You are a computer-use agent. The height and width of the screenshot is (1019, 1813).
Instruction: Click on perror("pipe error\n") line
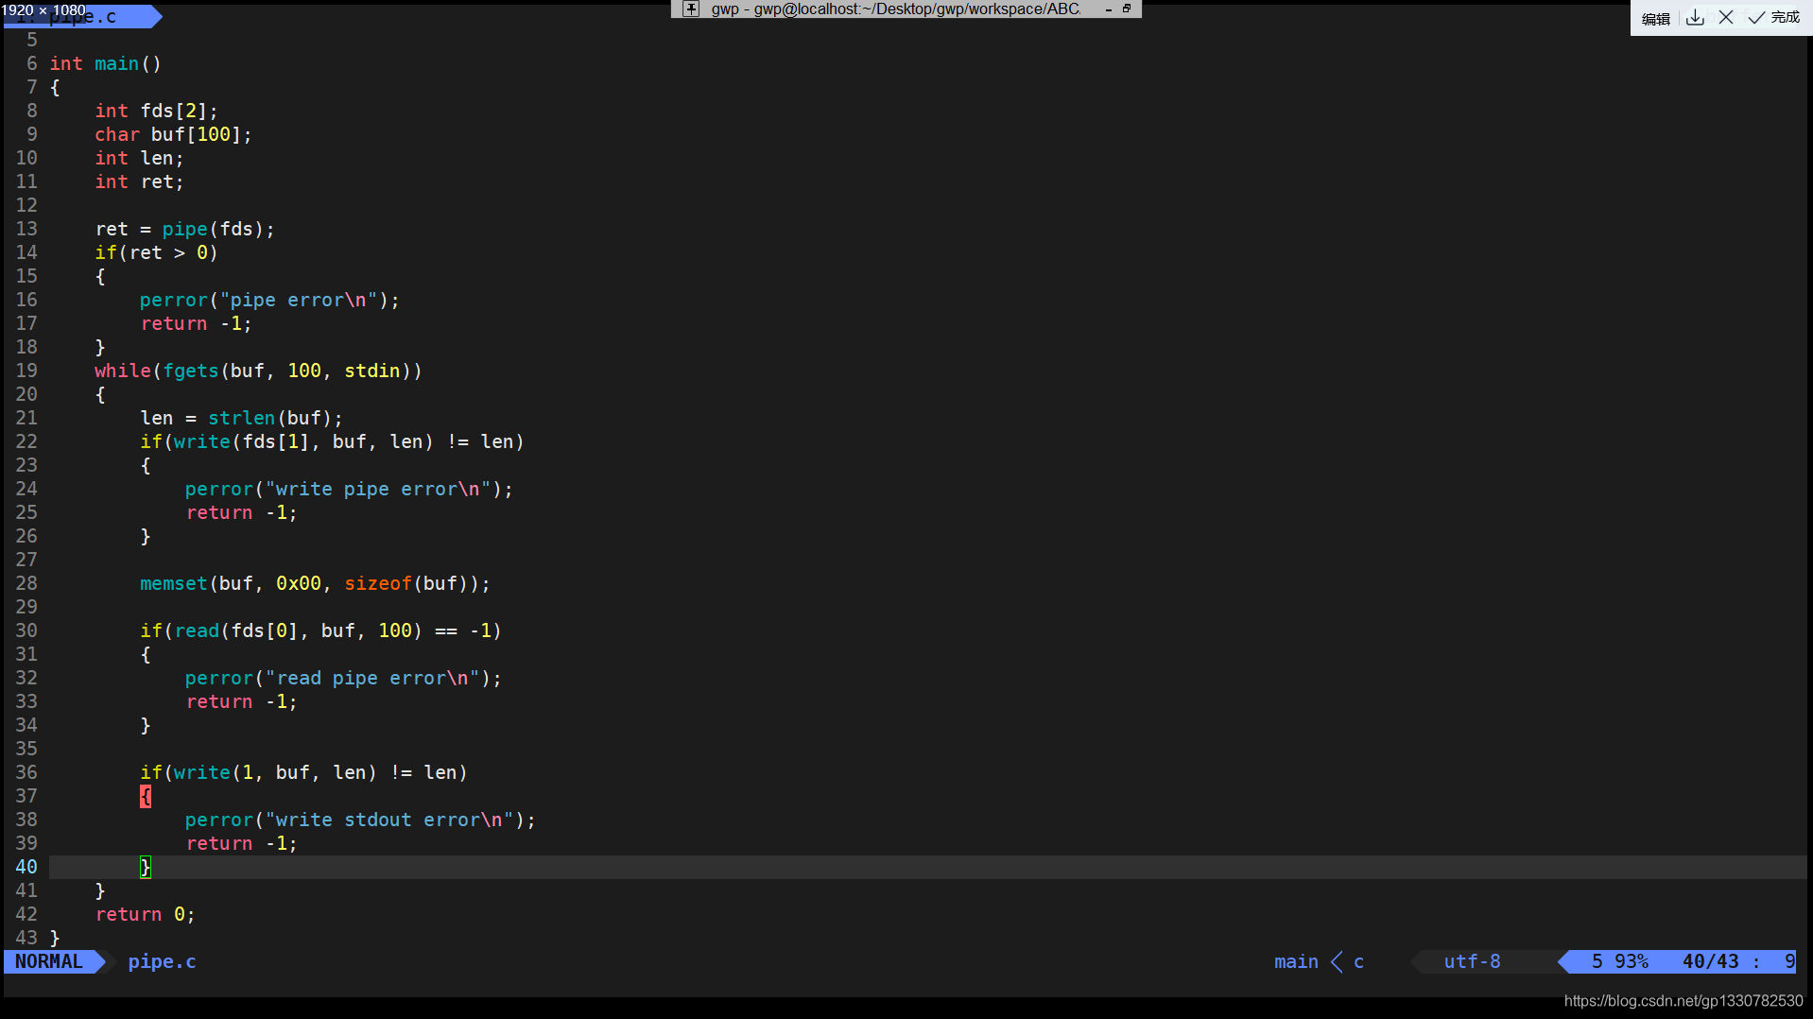click(x=269, y=300)
